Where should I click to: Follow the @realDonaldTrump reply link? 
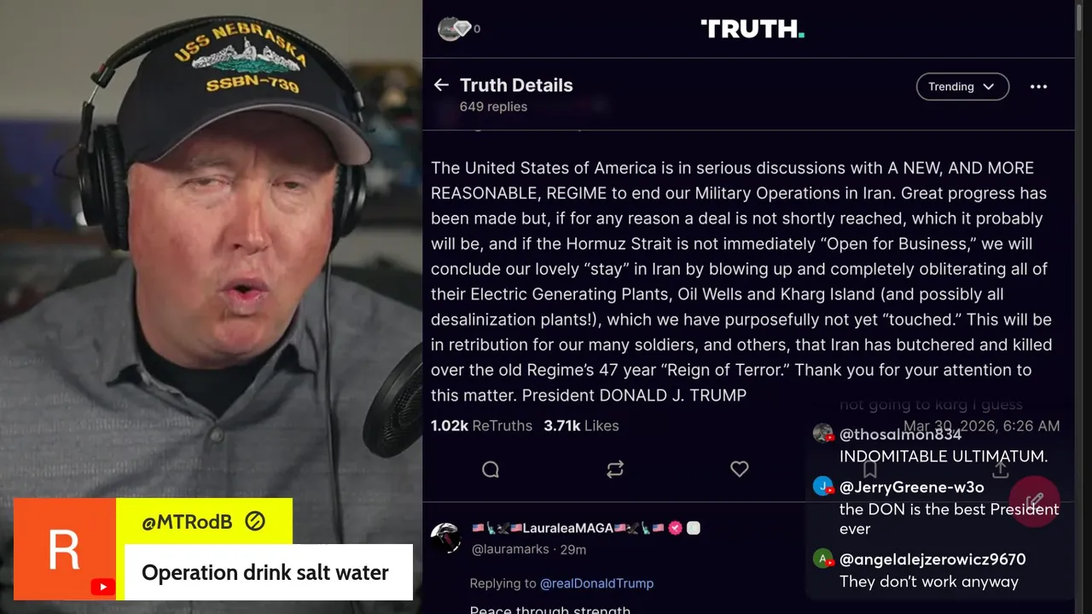(596, 583)
